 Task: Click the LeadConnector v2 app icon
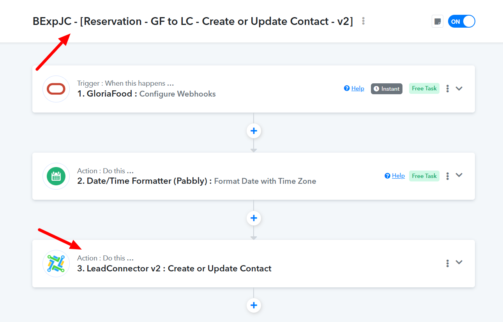(56, 264)
